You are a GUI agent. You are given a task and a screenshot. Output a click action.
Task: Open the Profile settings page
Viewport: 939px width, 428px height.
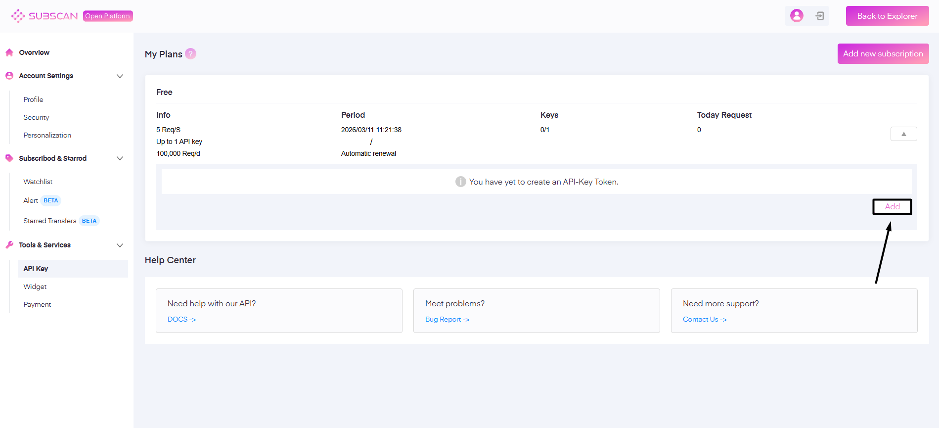tap(33, 99)
